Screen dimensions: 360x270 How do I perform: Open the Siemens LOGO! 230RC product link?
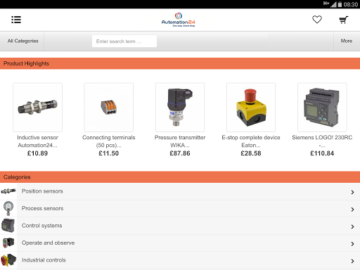pyautogui.click(x=322, y=141)
